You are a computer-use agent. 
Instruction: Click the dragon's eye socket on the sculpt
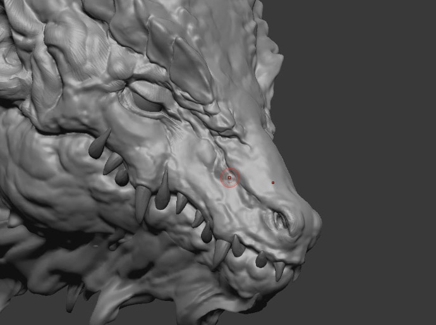(x=147, y=102)
